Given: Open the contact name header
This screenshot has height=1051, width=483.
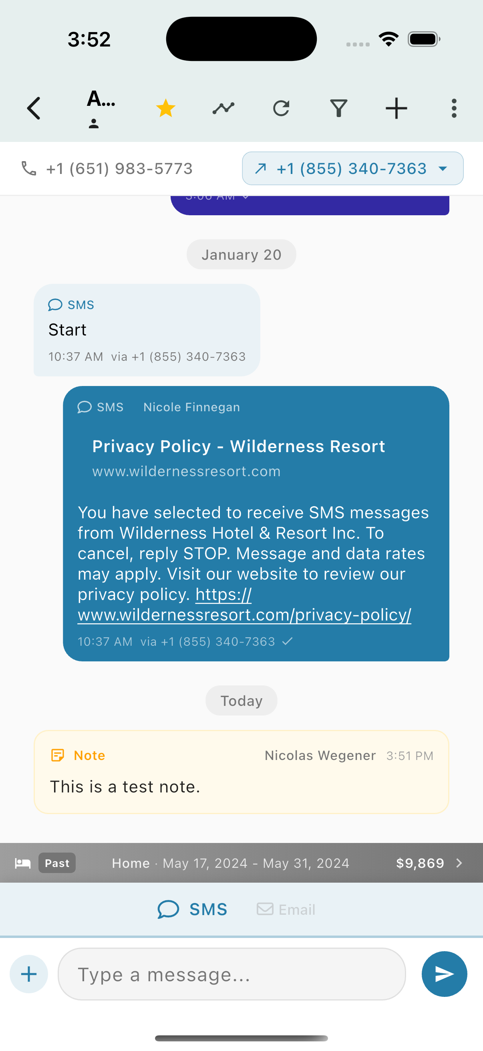Looking at the screenshot, I should [101, 108].
